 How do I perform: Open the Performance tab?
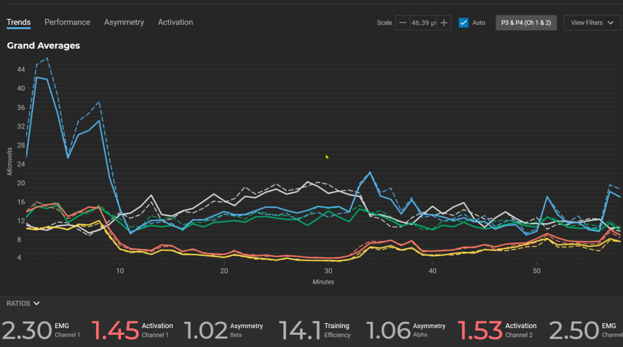point(67,23)
